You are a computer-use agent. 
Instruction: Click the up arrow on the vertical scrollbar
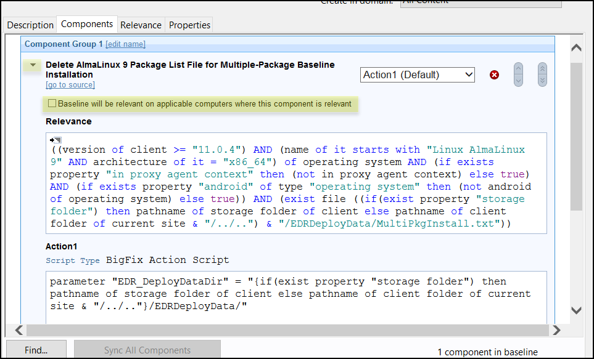(575, 47)
